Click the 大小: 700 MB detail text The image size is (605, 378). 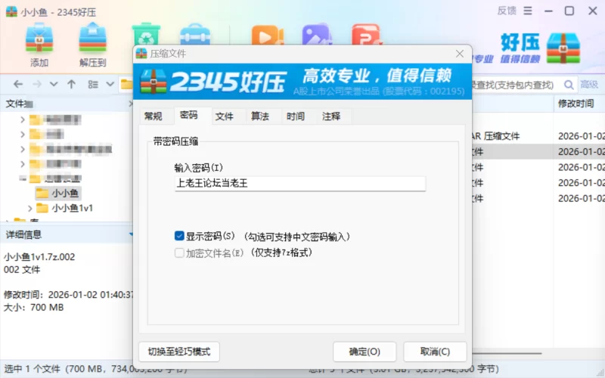pos(33,308)
